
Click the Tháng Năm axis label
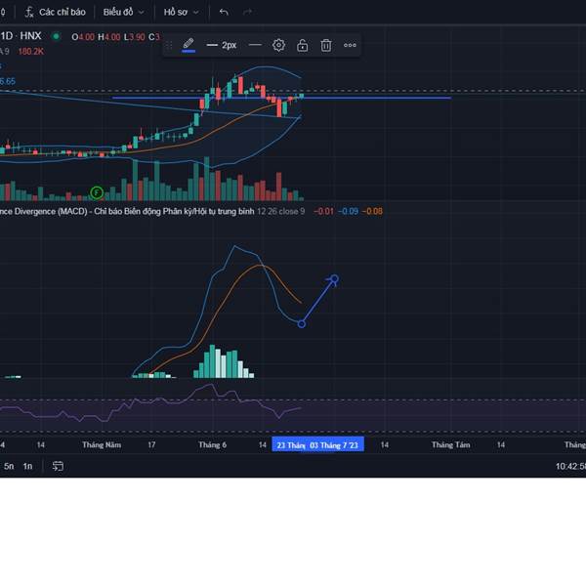(x=102, y=444)
